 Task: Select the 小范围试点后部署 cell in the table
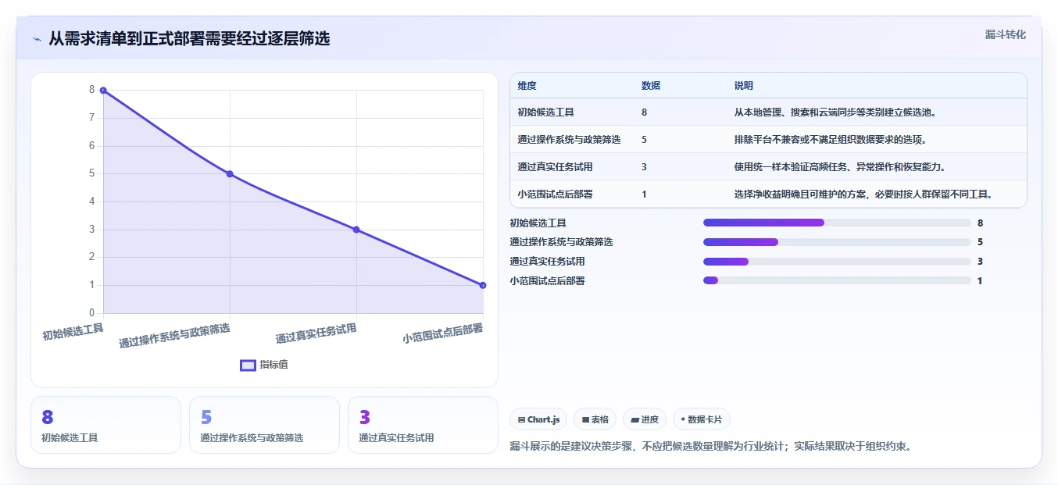point(555,194)
